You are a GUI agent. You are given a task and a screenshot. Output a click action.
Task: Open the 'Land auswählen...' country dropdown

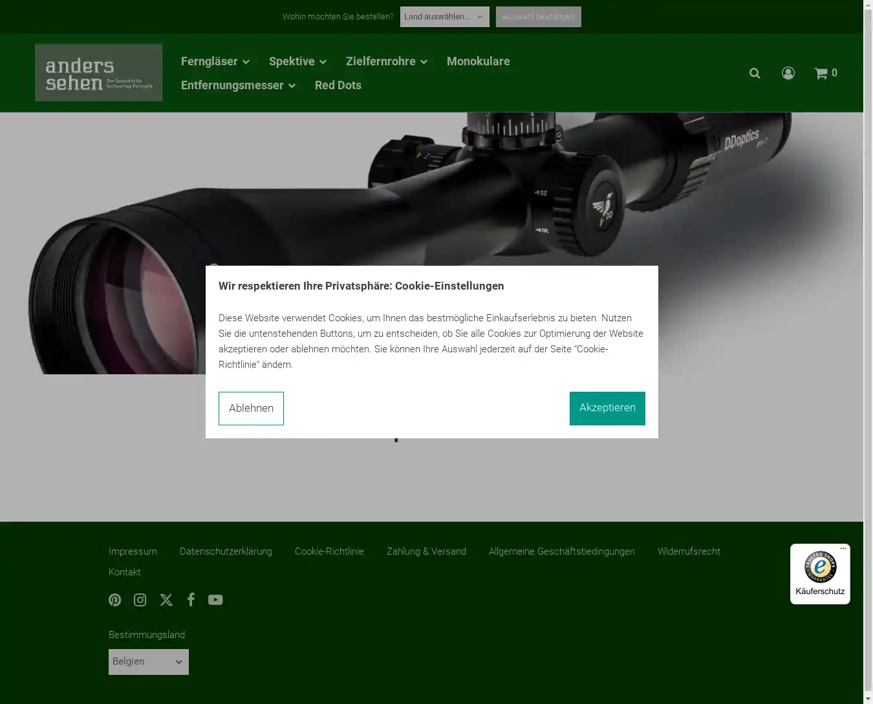pyautogui.click(x=444, y=17)
